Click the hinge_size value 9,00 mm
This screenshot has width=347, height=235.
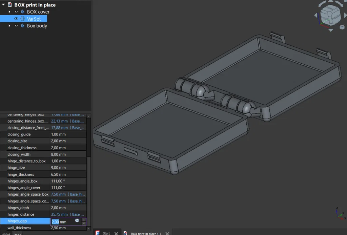point(58,168)
